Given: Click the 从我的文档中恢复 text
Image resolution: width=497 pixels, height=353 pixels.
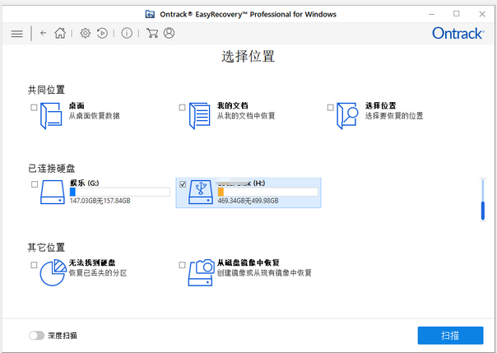Looking at the screenshot, I should tap(246, 116).
